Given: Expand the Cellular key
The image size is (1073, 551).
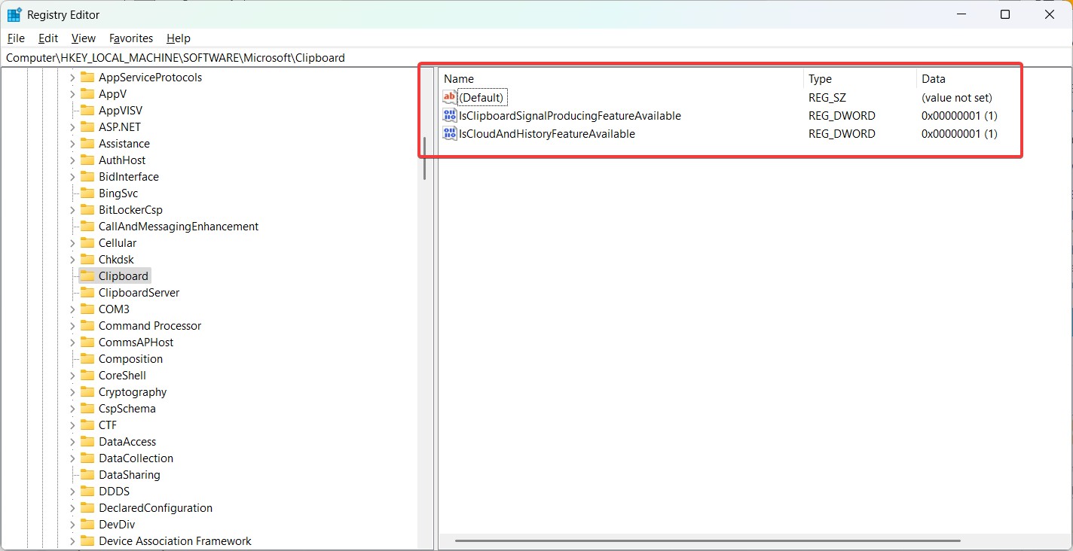Looking at the screenshot, I should click(72, 242).
